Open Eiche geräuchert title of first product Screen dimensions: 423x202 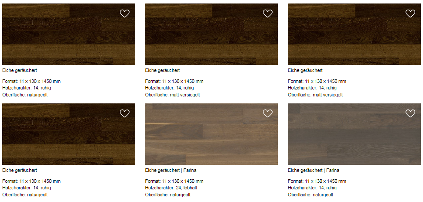pos(20,71)
